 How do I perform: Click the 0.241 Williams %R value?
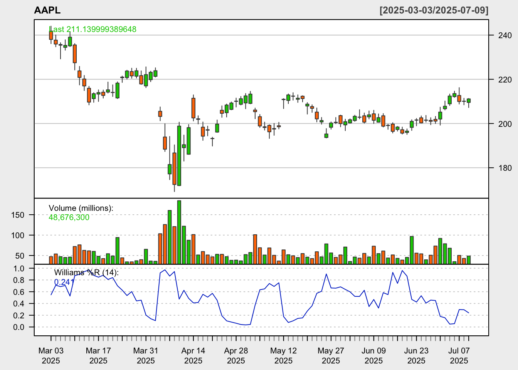pyautogui.click(x=64, y=282)
